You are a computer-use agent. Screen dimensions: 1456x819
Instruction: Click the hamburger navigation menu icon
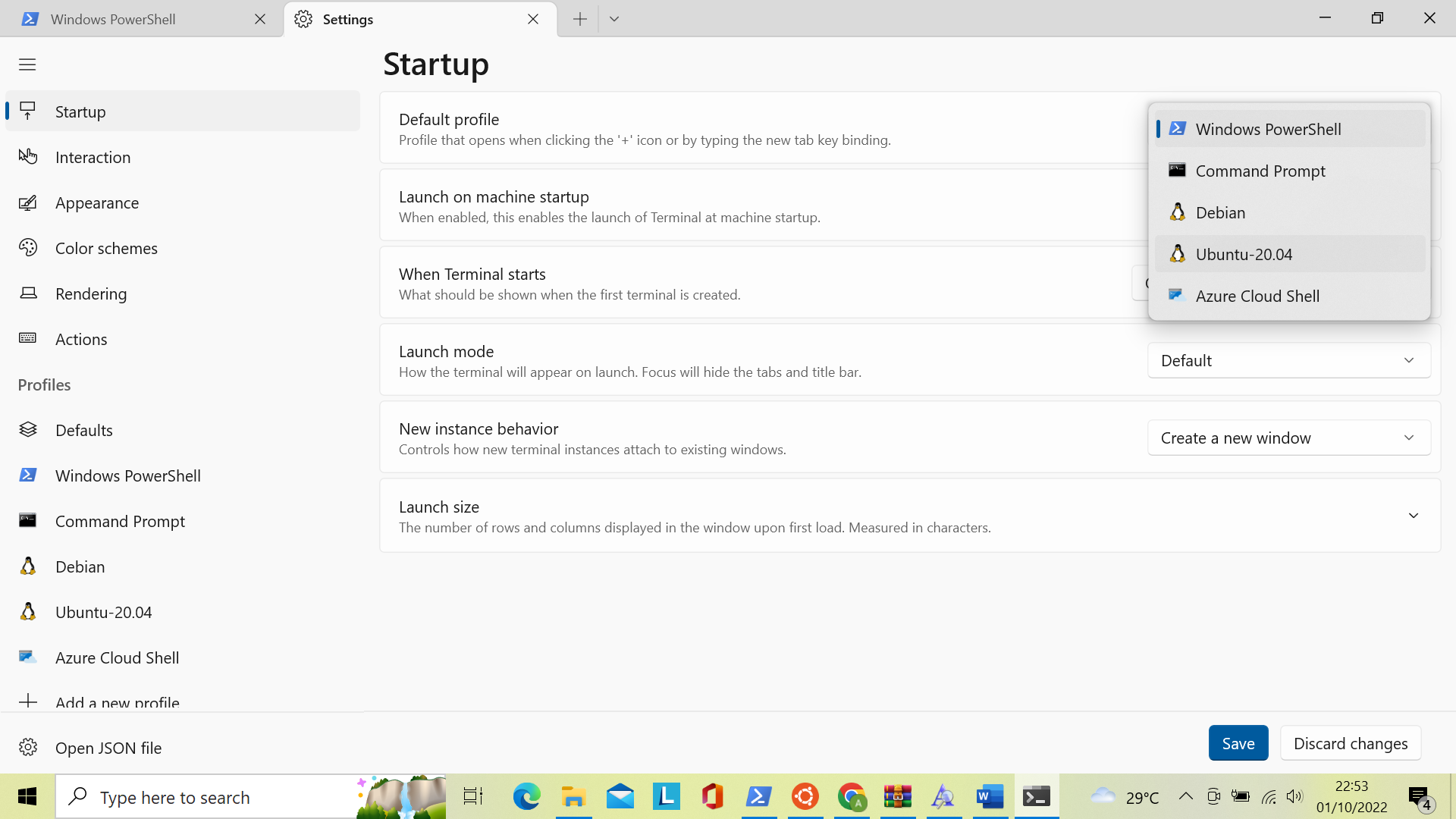click(x=27, y=64)
